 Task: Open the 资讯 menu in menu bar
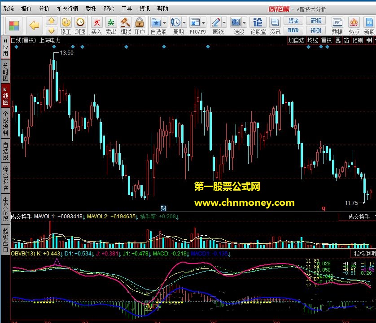pyautogui.click(x=144, y=9)
